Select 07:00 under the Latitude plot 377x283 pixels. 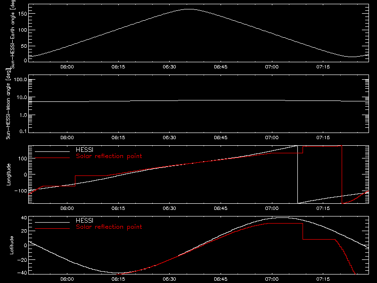tap(272, 279)
